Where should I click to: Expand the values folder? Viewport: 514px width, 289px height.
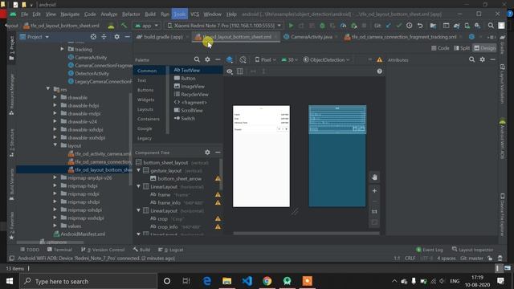point(55,226)
